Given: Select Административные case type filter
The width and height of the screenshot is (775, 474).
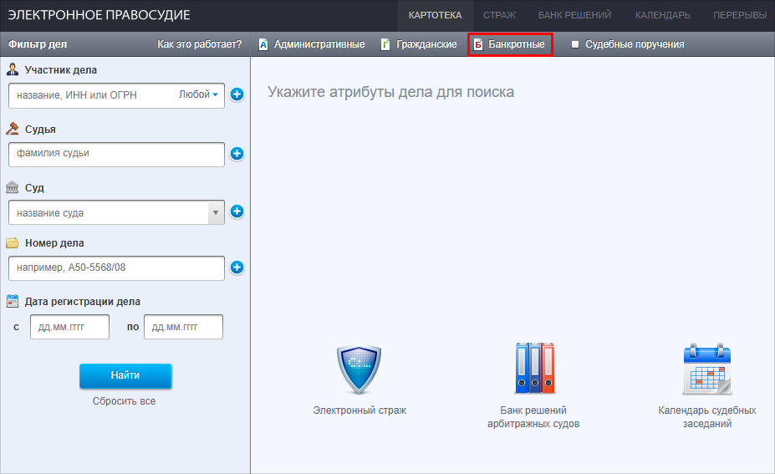Looking at the screenshot, I should [312, 44].
